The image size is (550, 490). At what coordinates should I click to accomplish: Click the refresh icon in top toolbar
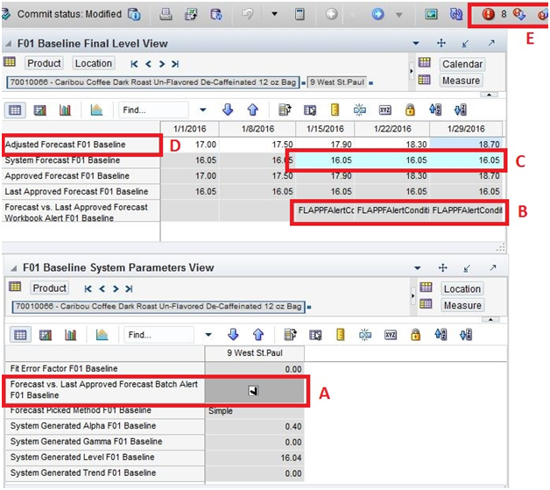pyautogui.click(x=456, y=14)
